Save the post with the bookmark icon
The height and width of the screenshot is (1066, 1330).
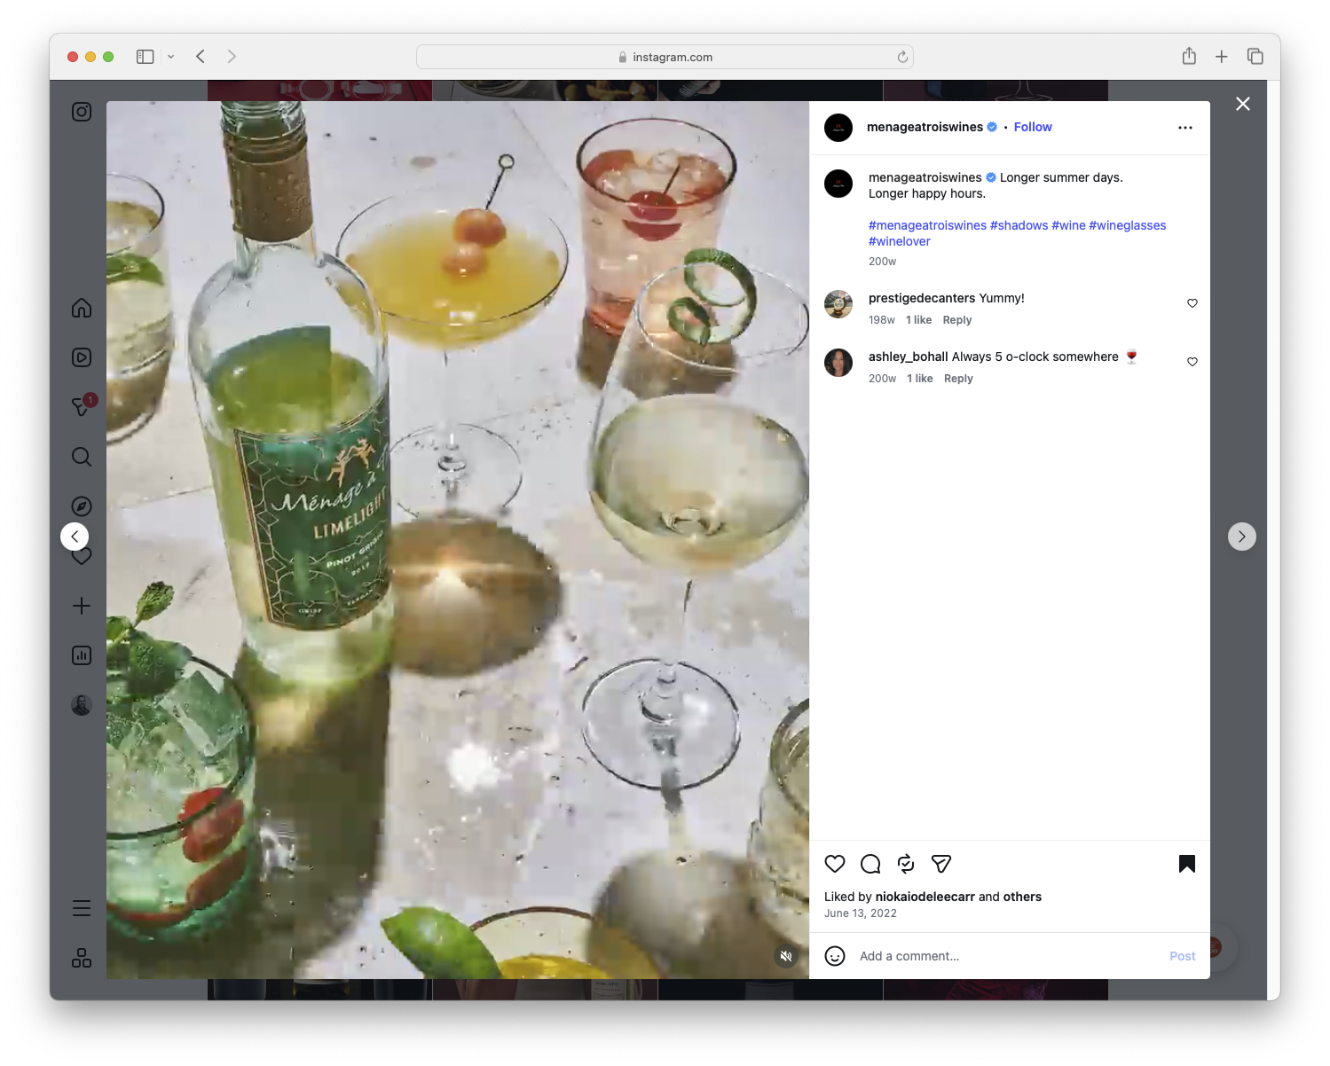[x=1186, y=863]
